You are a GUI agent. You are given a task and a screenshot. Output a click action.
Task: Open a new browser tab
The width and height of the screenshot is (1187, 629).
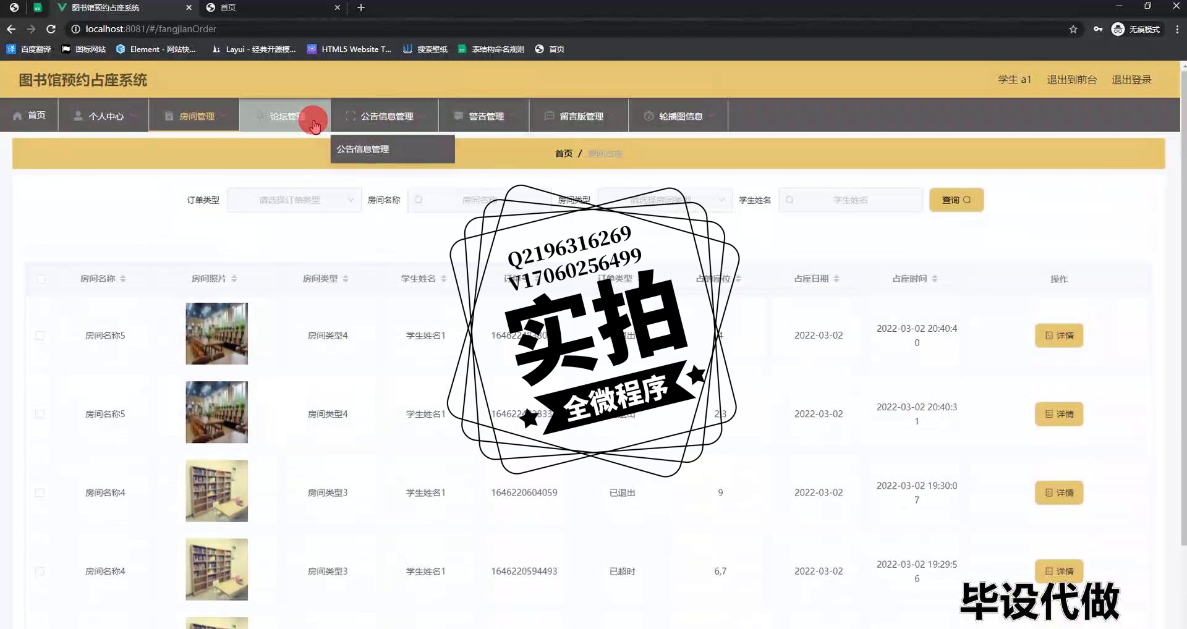pyautogui.click(x=361, y=7)
